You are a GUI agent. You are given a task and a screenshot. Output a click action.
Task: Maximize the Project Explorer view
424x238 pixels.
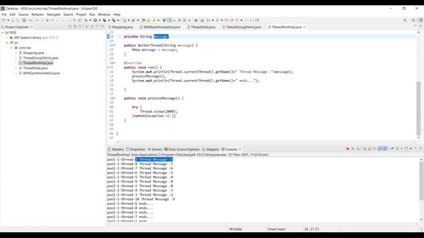pos(102,26)
